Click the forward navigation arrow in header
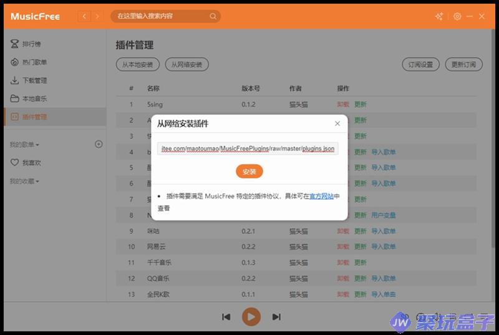 97,16
